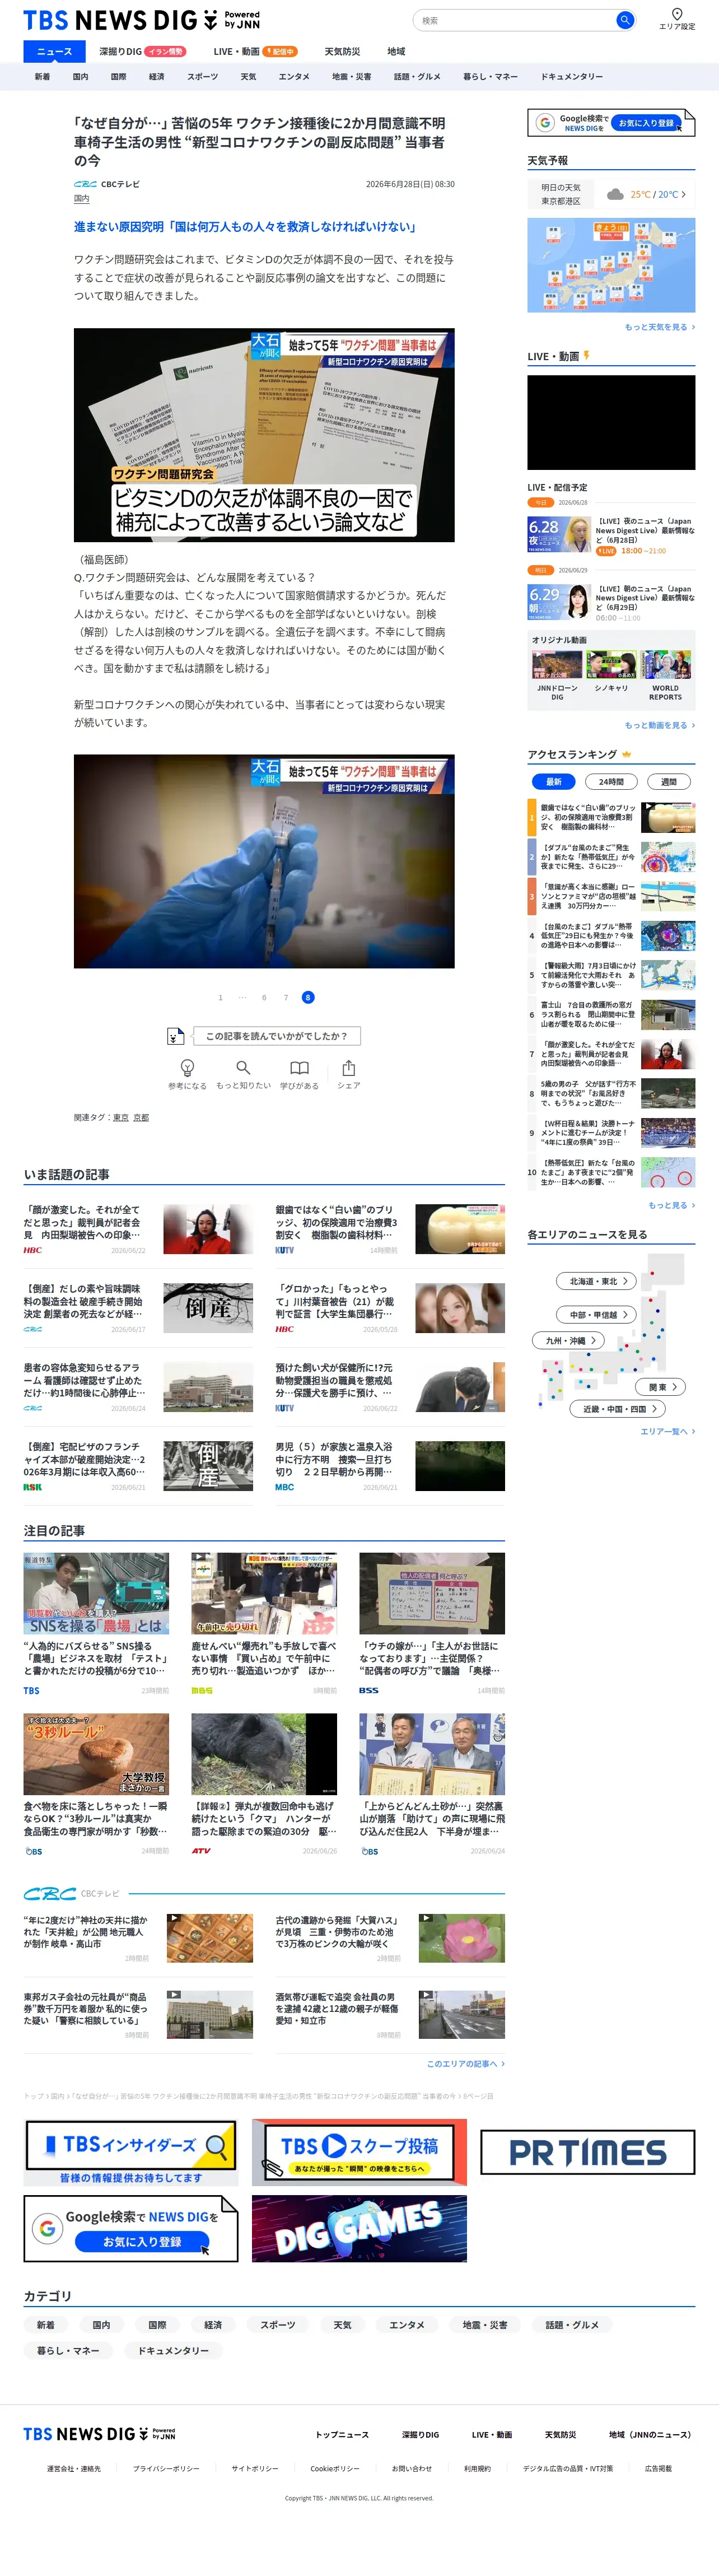The height and width of the screenshot is (2576, 719).
Task: Open the 地域 tab
Action: click(x=396, y=51)
